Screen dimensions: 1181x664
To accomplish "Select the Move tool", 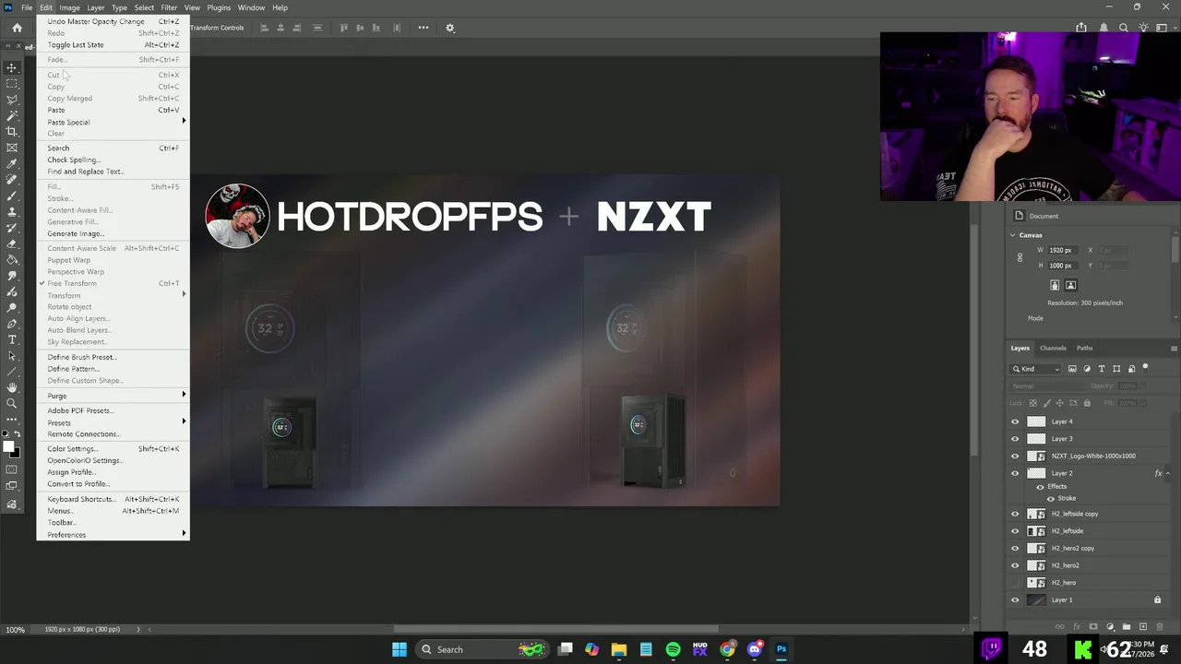I will [12, 67].
